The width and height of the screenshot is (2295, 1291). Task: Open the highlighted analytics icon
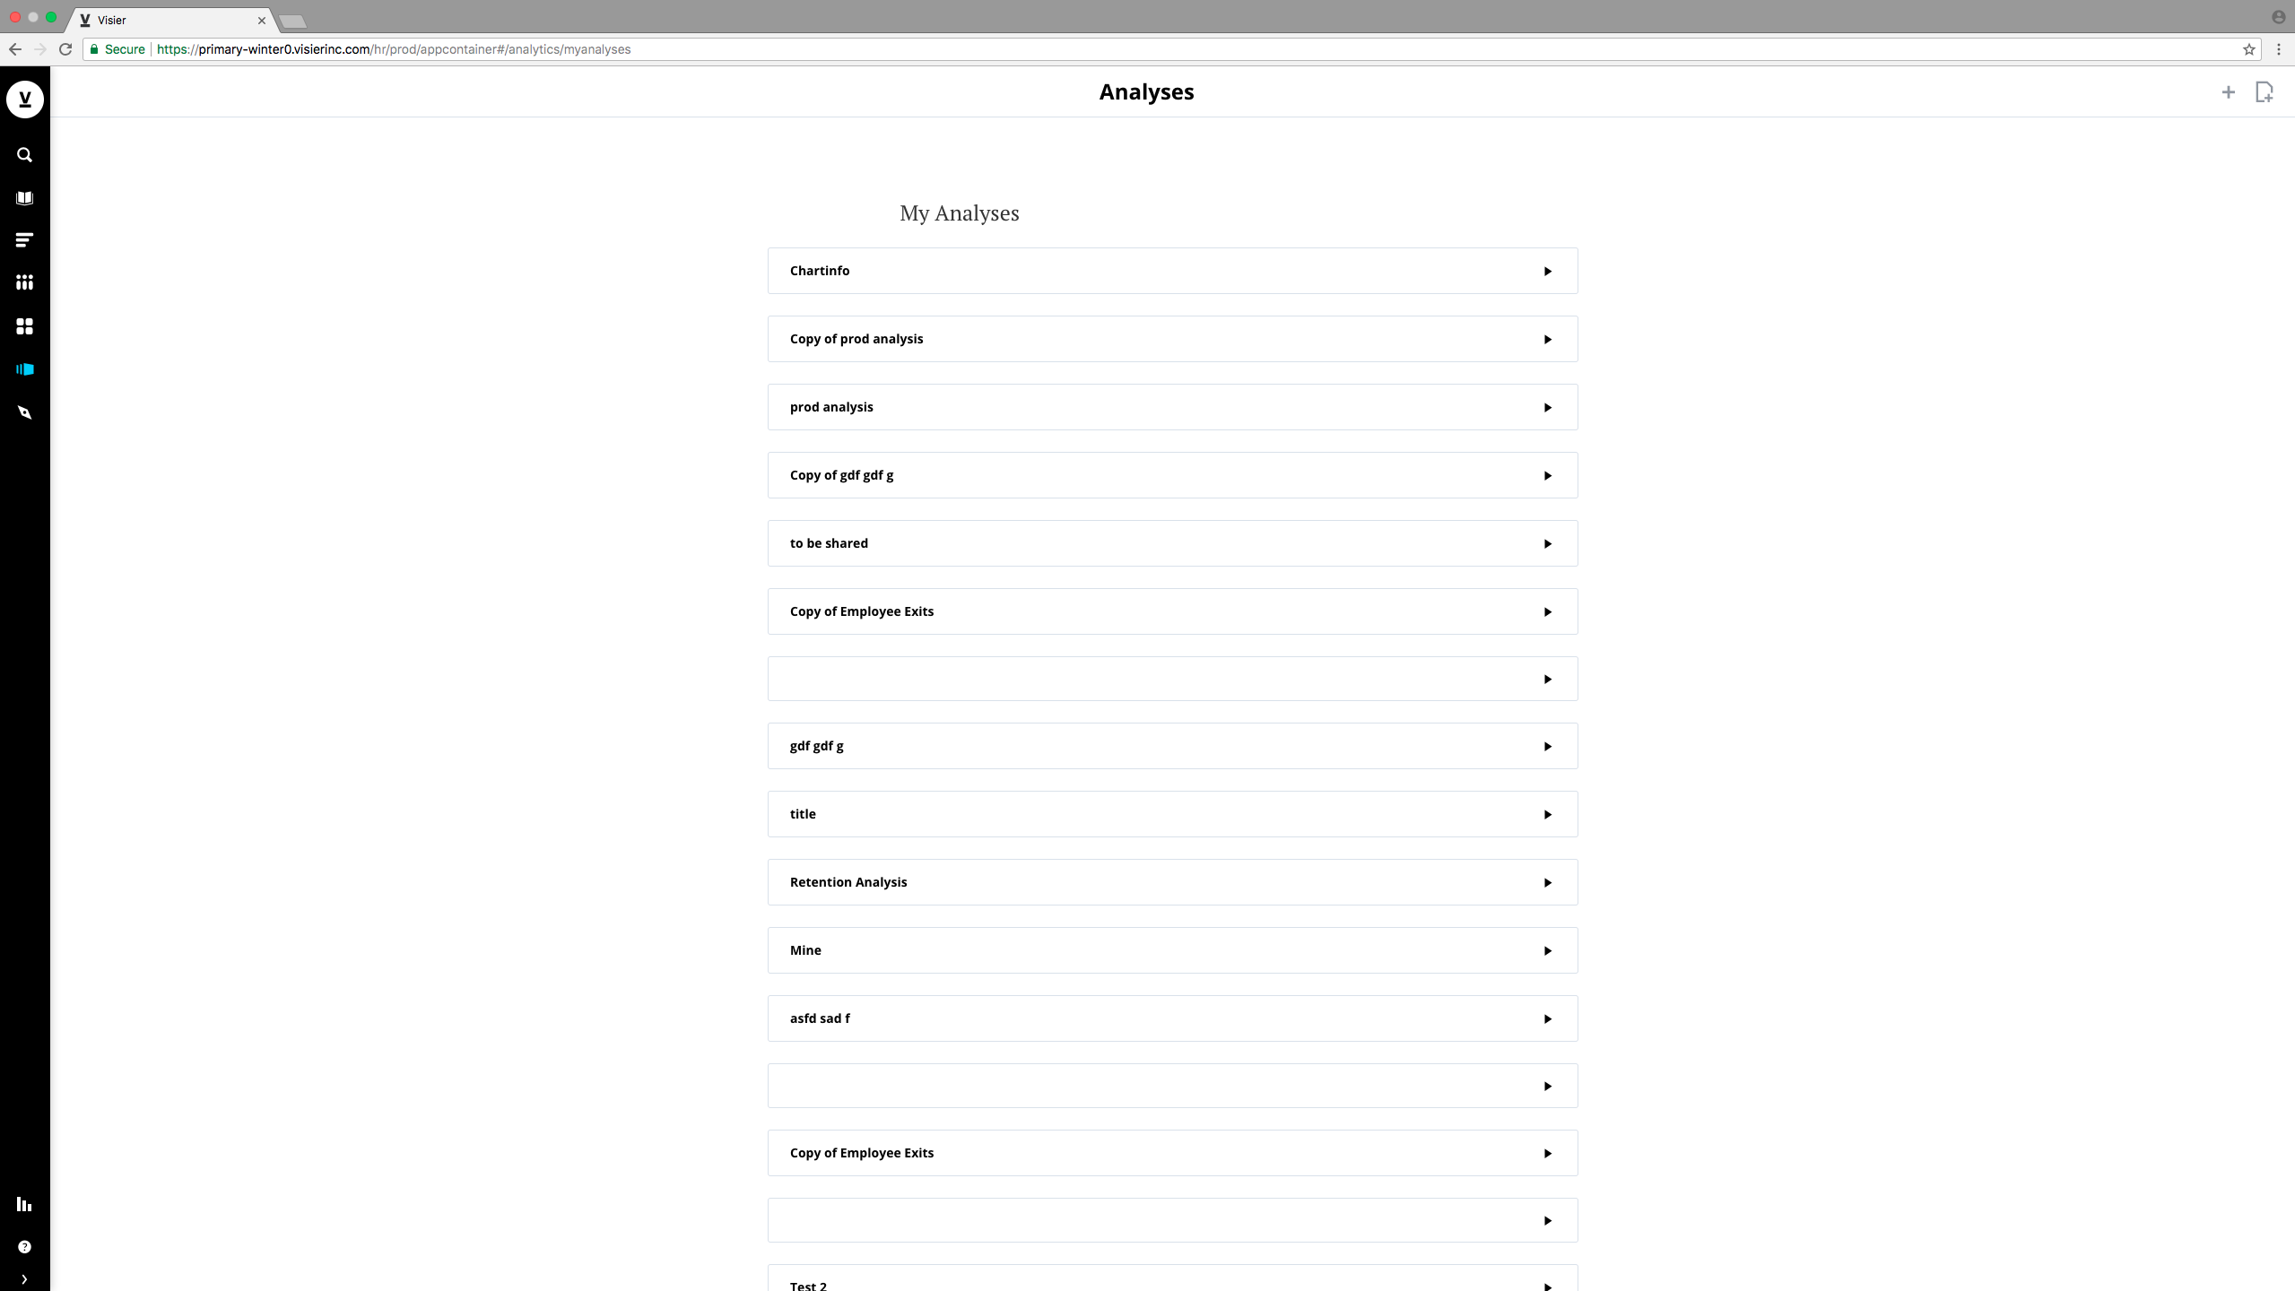[x=23, y=368]
